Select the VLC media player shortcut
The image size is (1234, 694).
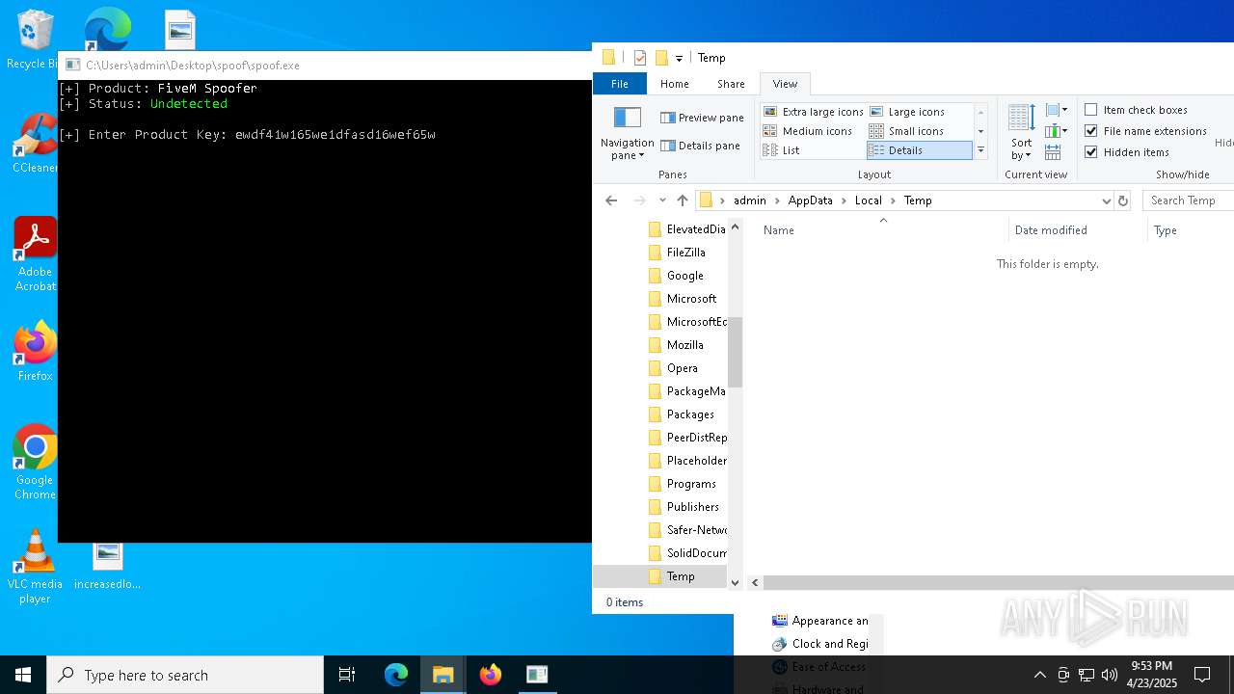[35, 567]
